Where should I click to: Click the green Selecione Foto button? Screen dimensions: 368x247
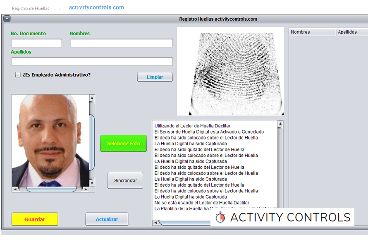124,144
